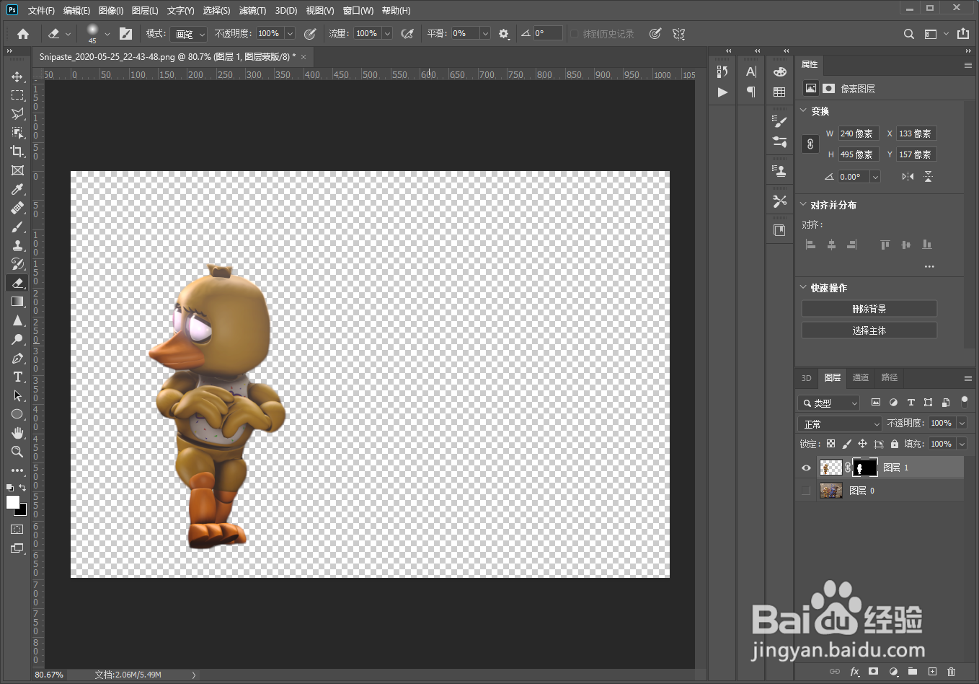This screenshot has width=979, height=684.
Task: Add layer style fx icon
Action: coord(854,672)
